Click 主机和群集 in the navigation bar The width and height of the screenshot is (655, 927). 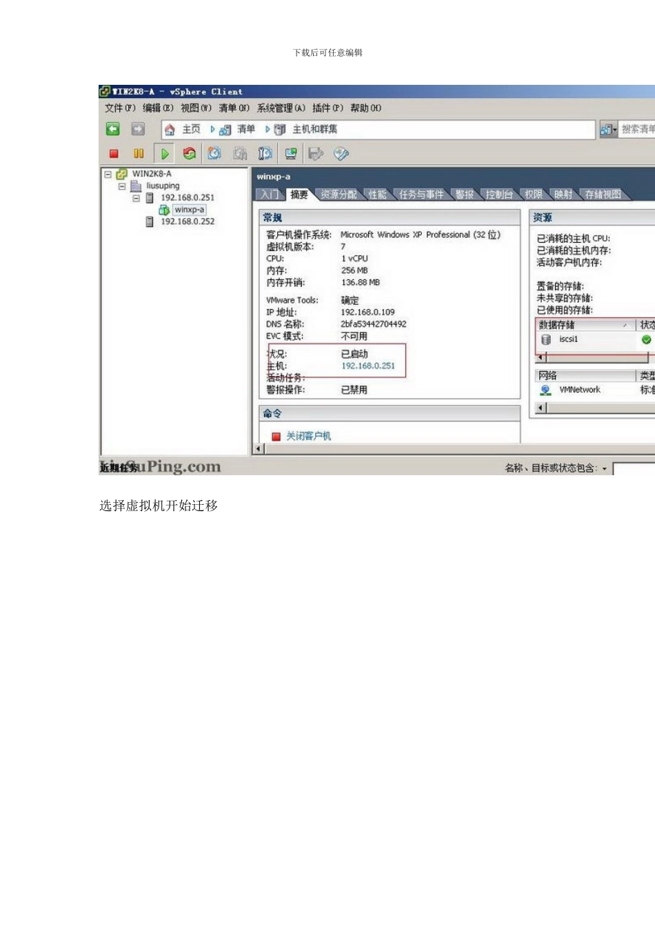pyautogui.click(x=315, y=129)
